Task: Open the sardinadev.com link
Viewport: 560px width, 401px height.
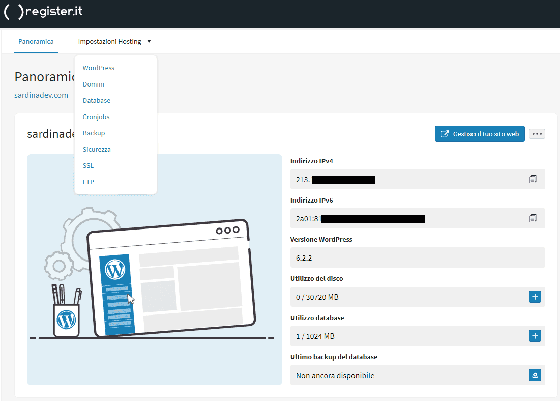Action: coord(41,95)
